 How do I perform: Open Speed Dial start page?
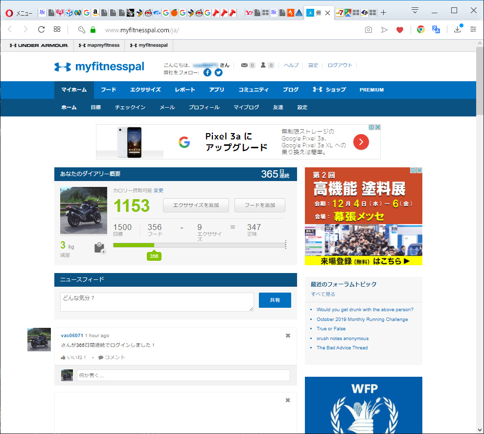click(x=57, y=30)
